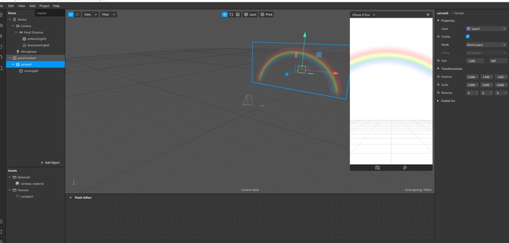
Task: Click the arrow icon beside Visible
Action: point(438,37)
